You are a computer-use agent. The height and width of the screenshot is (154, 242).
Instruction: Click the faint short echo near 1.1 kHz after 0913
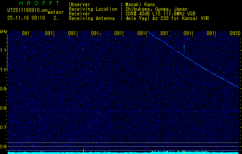(83, 49)
